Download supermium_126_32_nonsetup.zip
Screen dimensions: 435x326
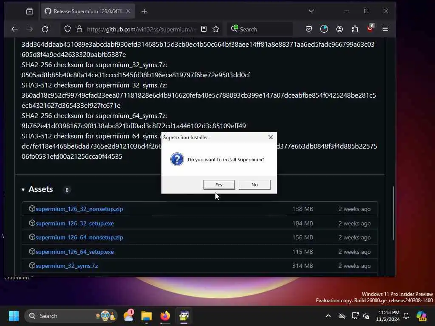79,209
